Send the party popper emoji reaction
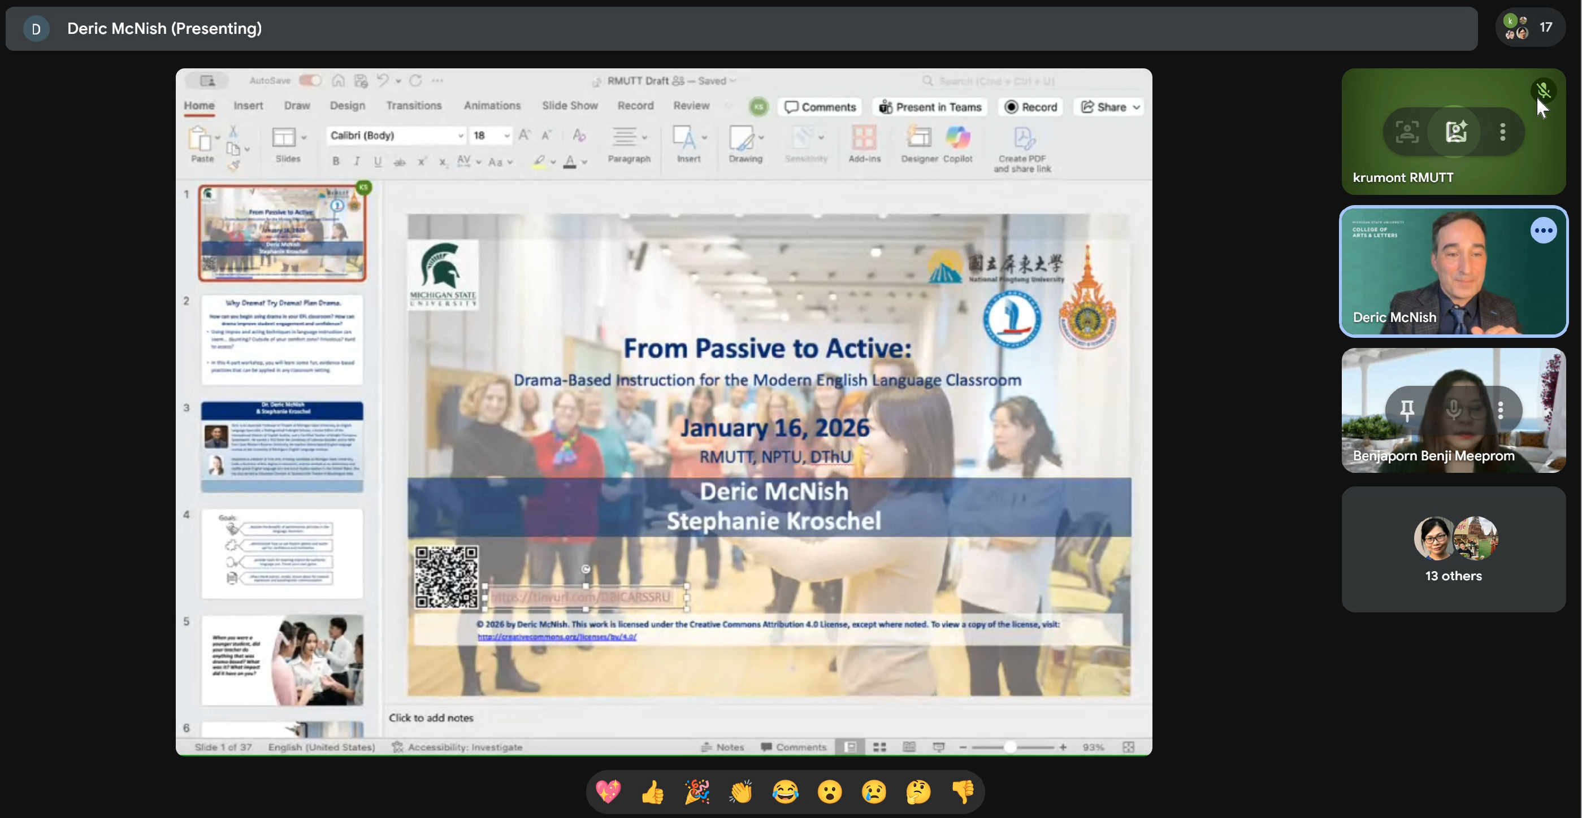Viewport: 1582px width, 818px height. click(x=696, y=792)
